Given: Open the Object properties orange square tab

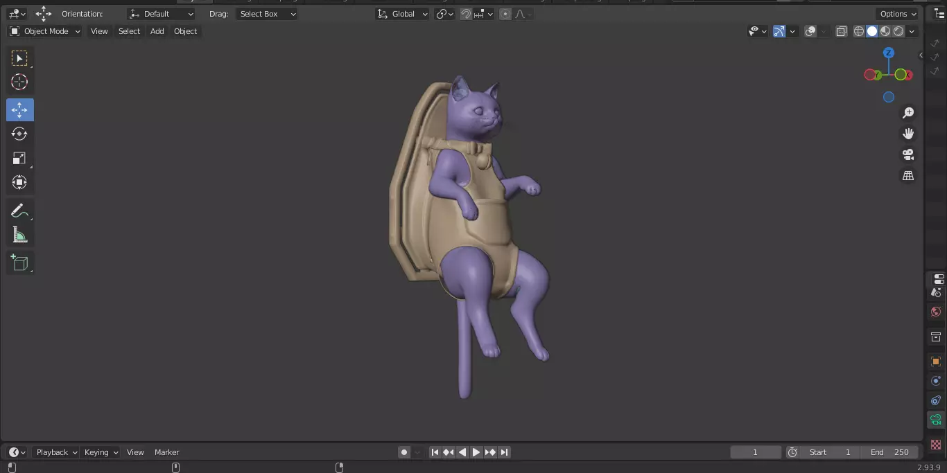Looking at the screenshot, I should 936,362.
